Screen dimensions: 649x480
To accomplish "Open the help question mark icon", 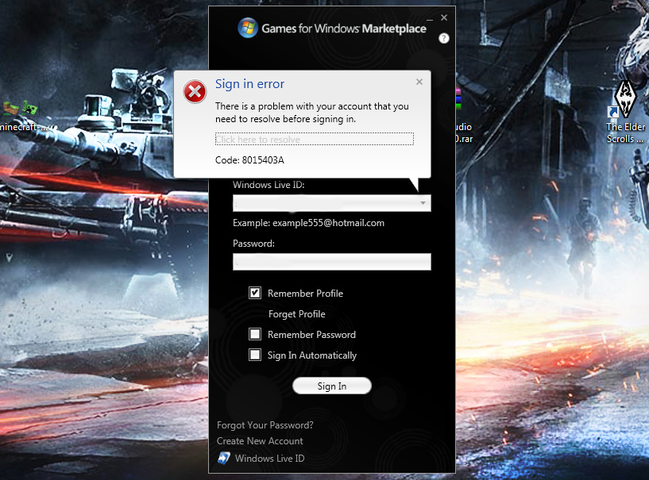I will (443, 38).
